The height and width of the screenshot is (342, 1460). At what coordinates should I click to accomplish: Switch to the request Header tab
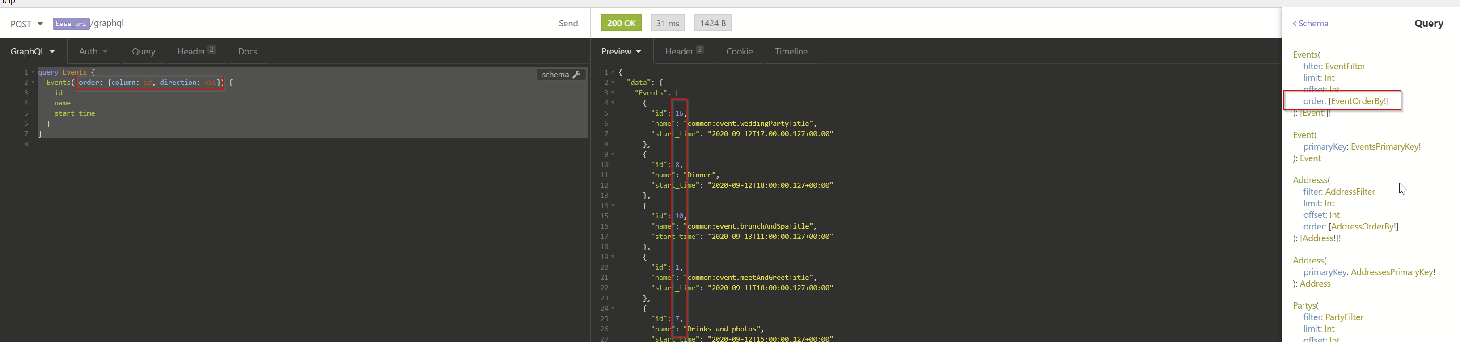point(196,51)
